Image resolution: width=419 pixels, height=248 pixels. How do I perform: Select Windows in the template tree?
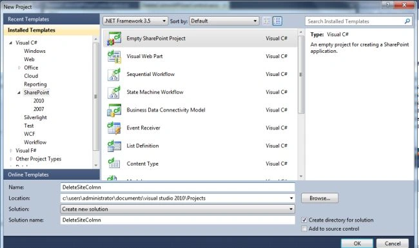pos(35,51)
